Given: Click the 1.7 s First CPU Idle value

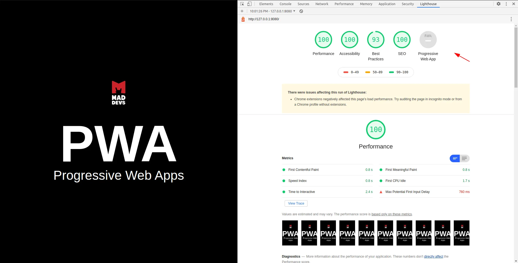Looking at the screenshot, I should point(466,181).
